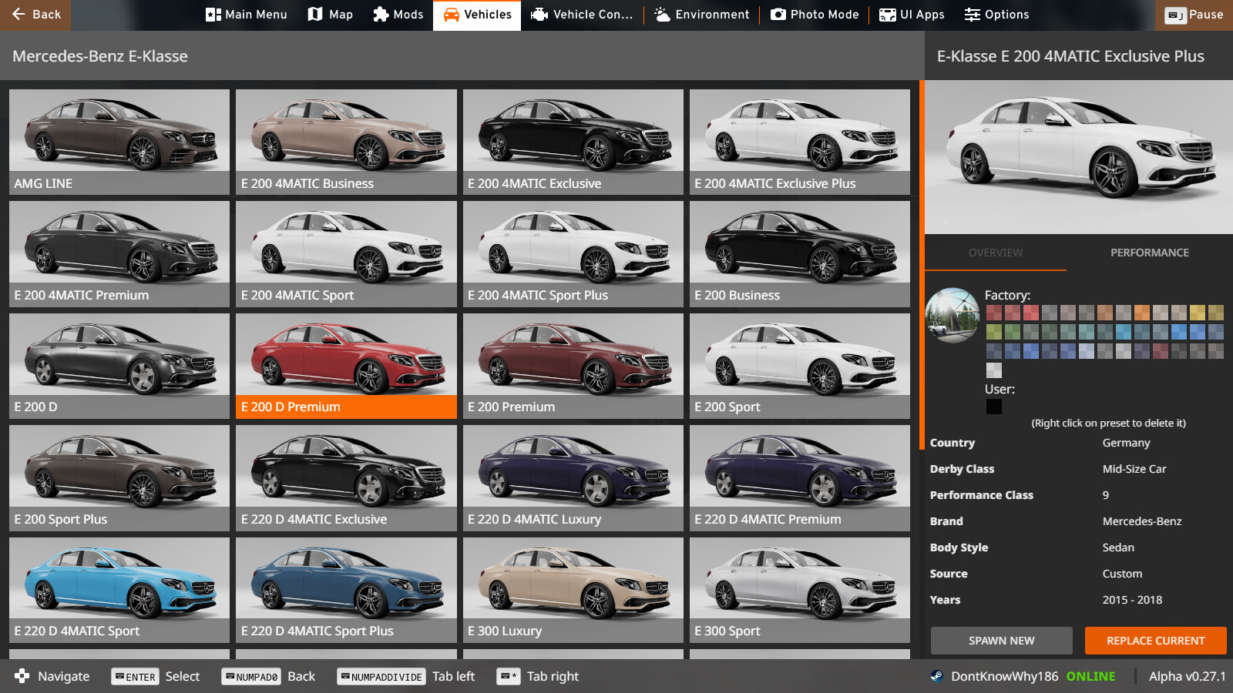Select the E 200 Sport card
The width and height of the screenshot is (1233, 693).
800,366
